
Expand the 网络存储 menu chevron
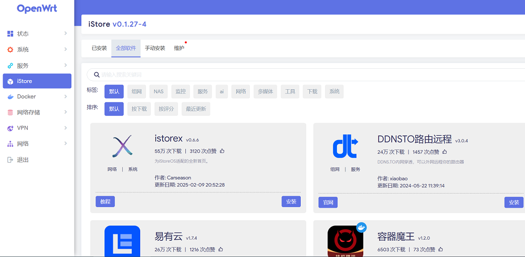66,112
